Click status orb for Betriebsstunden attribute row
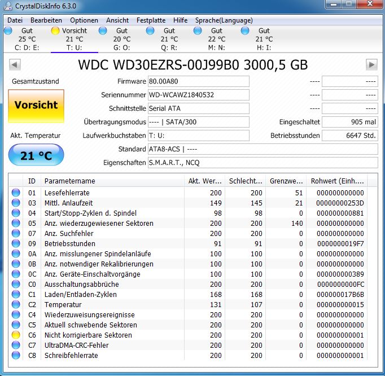385x376 pixels. [x=16, y=243]
